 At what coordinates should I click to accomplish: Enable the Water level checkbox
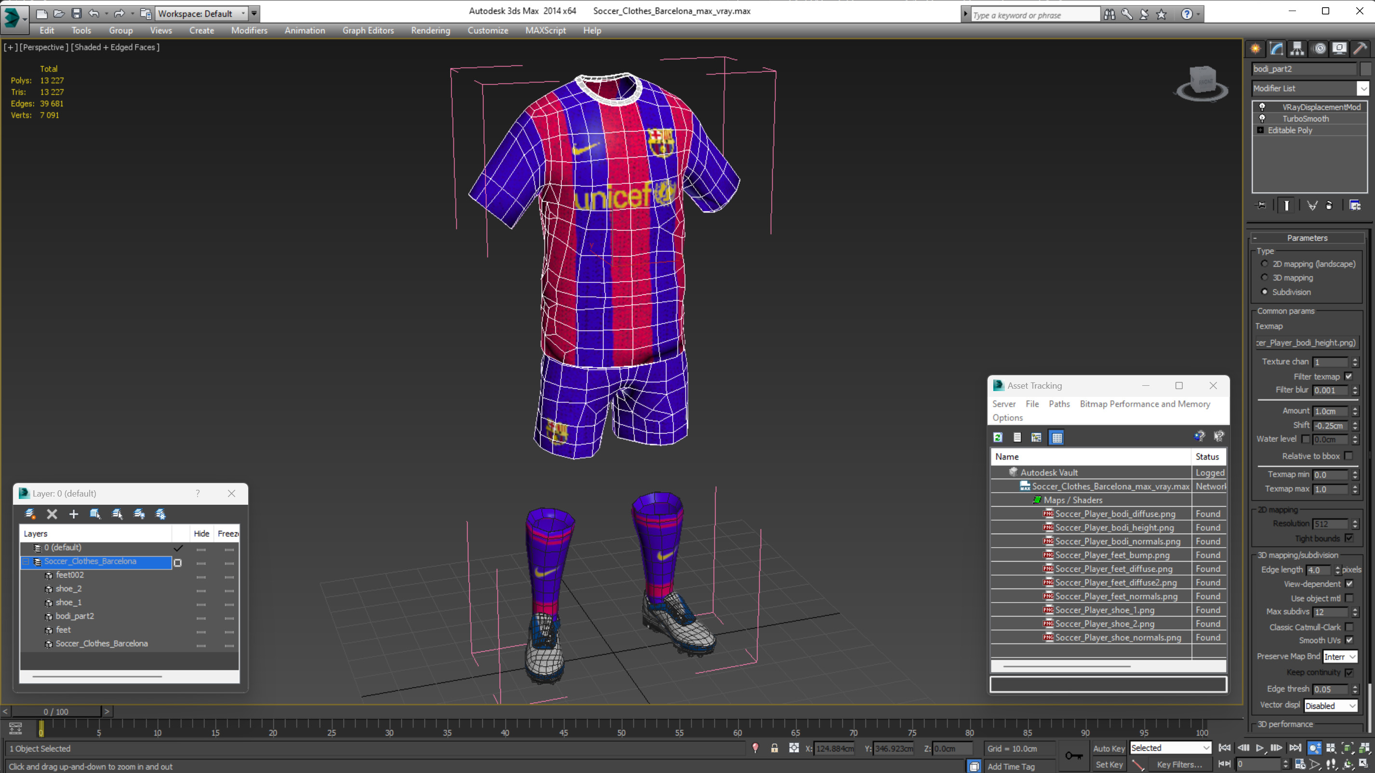tap(1306, 439)
